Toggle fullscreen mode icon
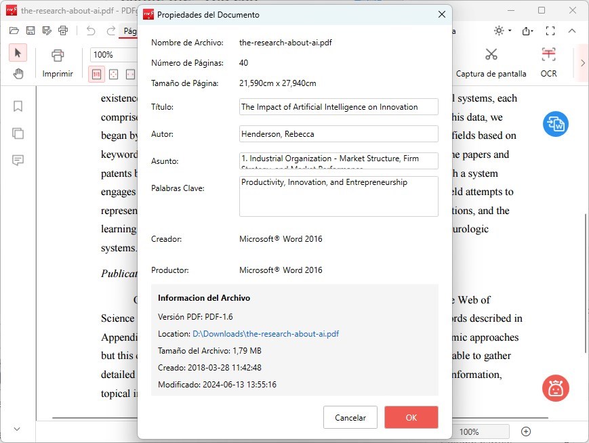This screenshot has width=589, height=443. [550, 30]
